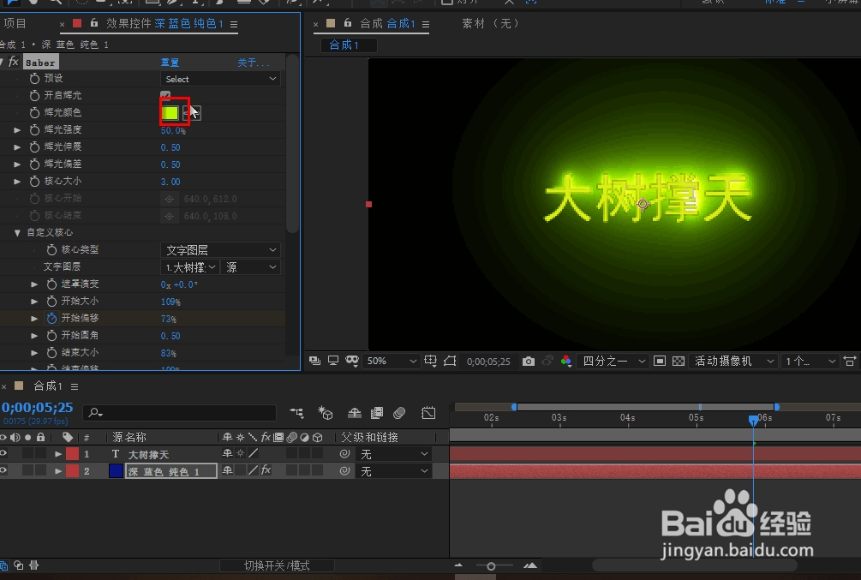Image resolution: width=861 pixels, height=580 pixels.
Task: Click the 合成1 breadcrumb button in viewer
Action: (348, 45)
